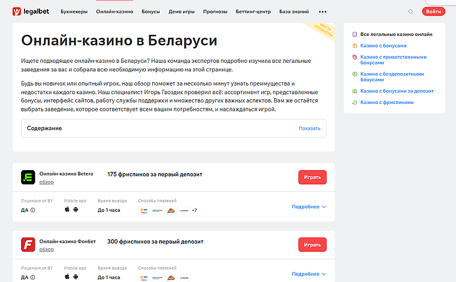Click the Войти login button
This screenshot has height=282, width=456.
point(434,11)
